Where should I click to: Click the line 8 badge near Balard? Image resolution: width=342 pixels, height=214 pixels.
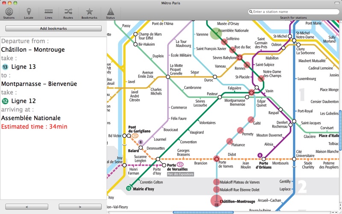tap(141, 143)
